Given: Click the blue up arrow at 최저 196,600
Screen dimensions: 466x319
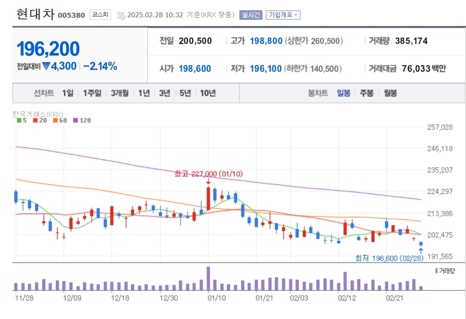Looking at the screenshot, I should (421, 251).
